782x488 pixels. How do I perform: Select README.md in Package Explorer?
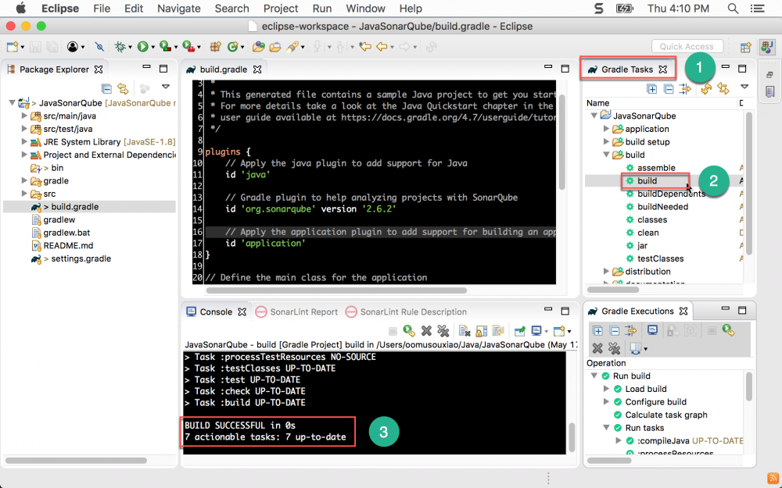pyautogui.click(x=67, y=245)
